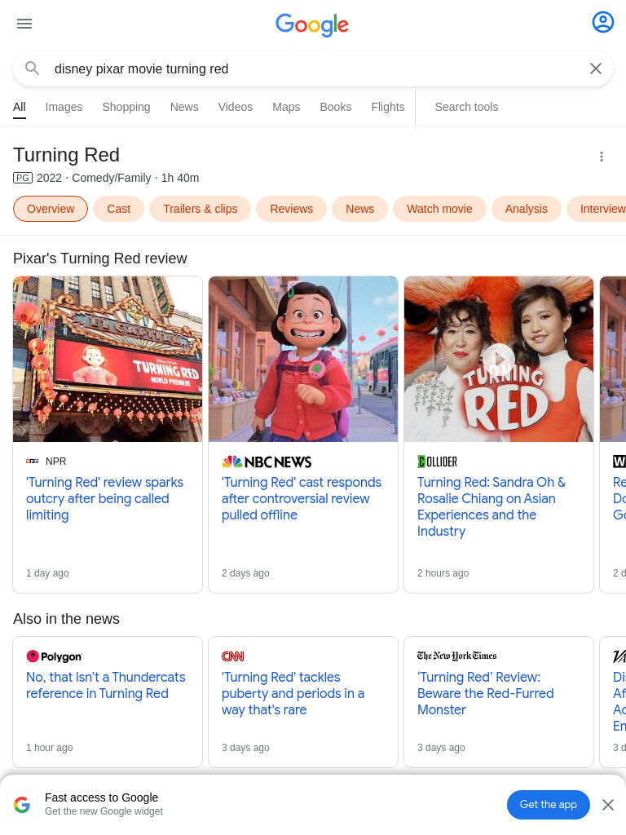Click the Collider source logo
The width and height of the screenshot is (626, 835).
pos(437,462)
